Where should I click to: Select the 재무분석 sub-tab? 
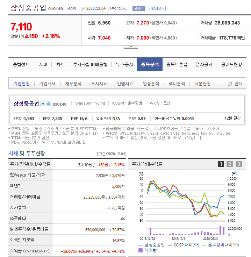pos(73,84)
